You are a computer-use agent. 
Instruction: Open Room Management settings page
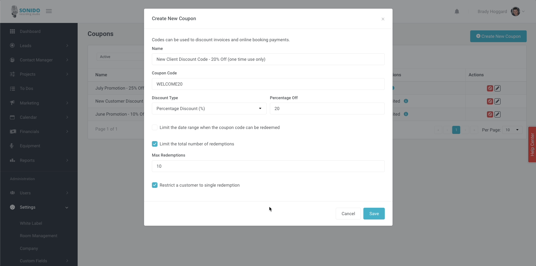pos(39,236)
